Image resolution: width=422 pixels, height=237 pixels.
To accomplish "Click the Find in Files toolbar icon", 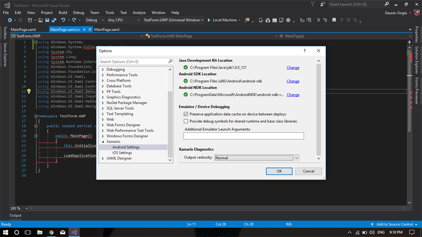I will 247,20.
